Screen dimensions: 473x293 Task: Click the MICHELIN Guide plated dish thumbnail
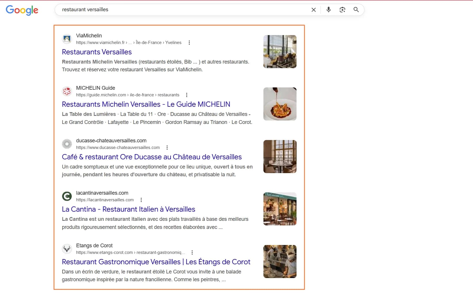tap(280, 104)
